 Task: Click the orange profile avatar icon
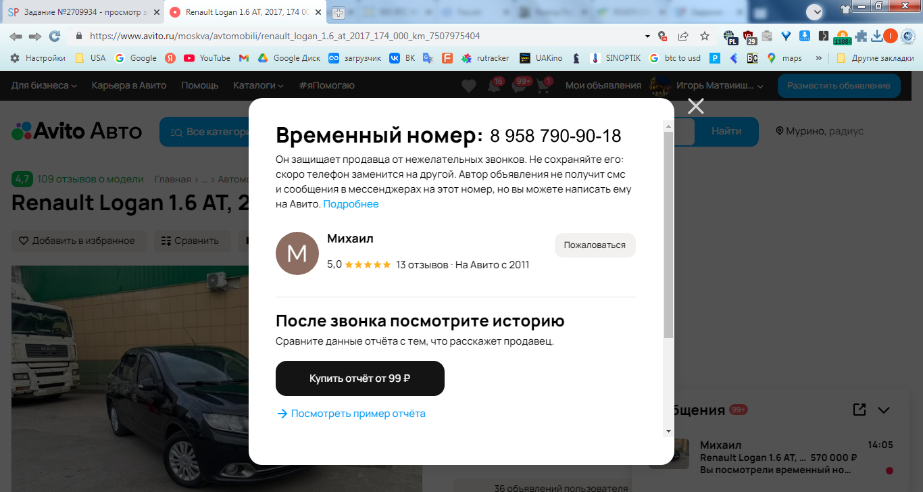tap(891, 36)
